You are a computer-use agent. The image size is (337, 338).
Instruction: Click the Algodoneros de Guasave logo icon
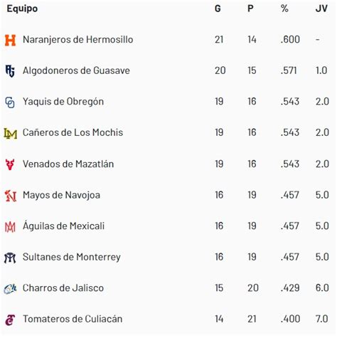10,71
